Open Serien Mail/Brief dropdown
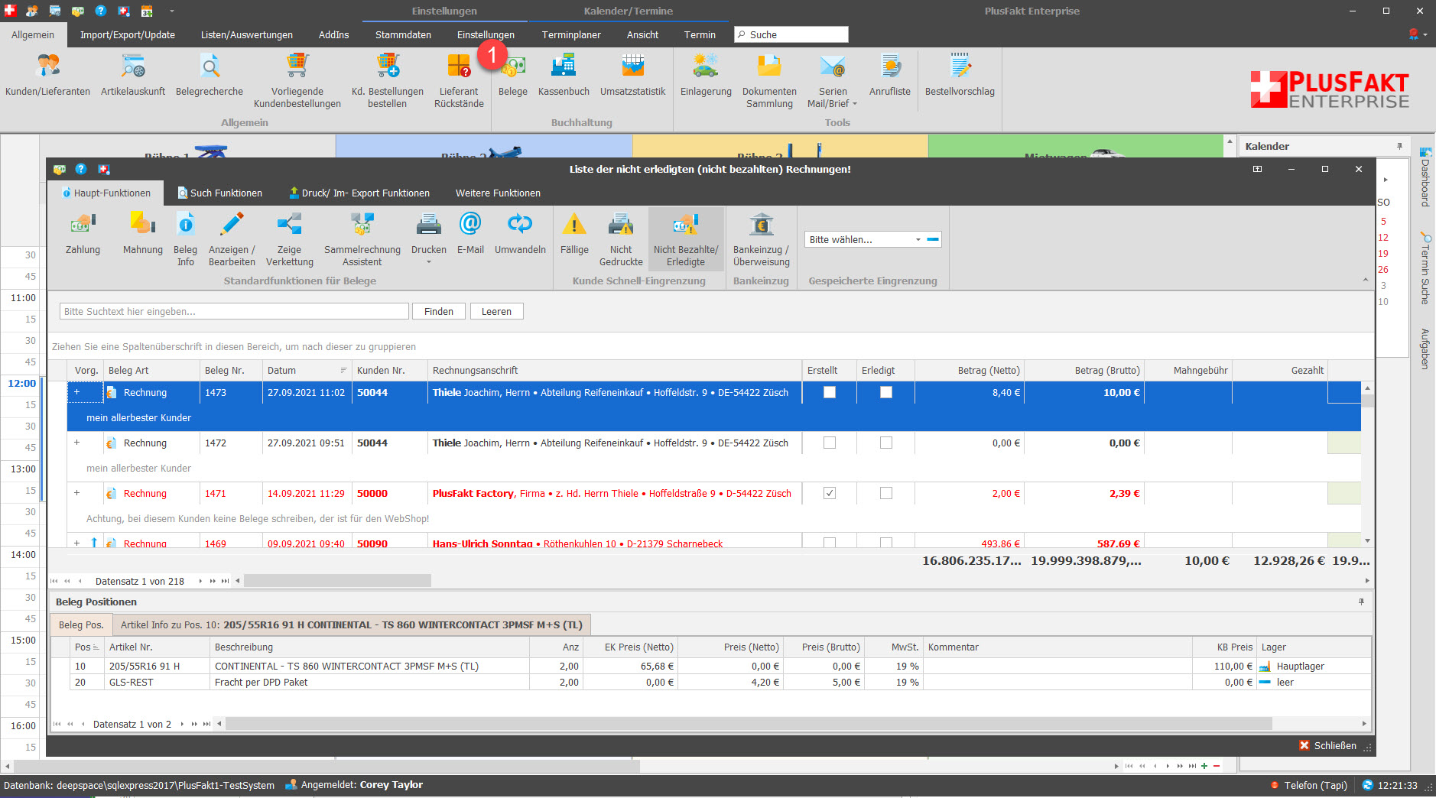This screenshot has height=798, width=1436. pos(855,104)
